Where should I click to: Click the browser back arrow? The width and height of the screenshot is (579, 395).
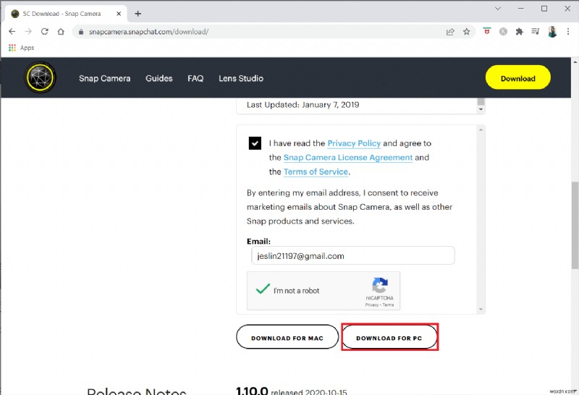(x=12, y=32)
